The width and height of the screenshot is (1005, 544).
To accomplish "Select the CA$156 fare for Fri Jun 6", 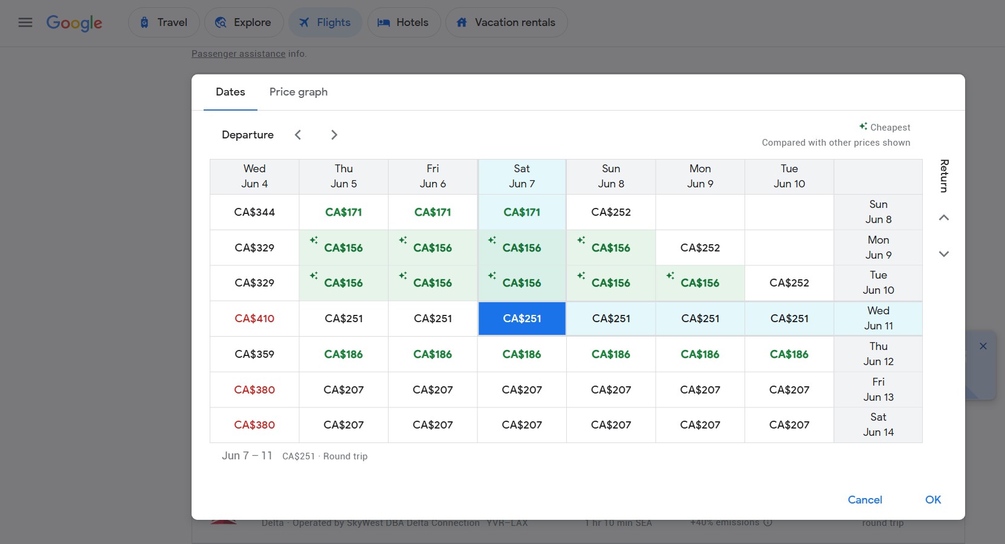I will pos(433,247).
